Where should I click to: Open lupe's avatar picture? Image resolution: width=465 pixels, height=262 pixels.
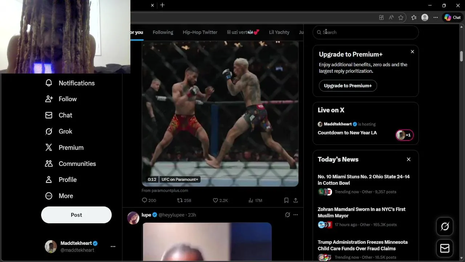pyautogui.click(x=133, y=218)
